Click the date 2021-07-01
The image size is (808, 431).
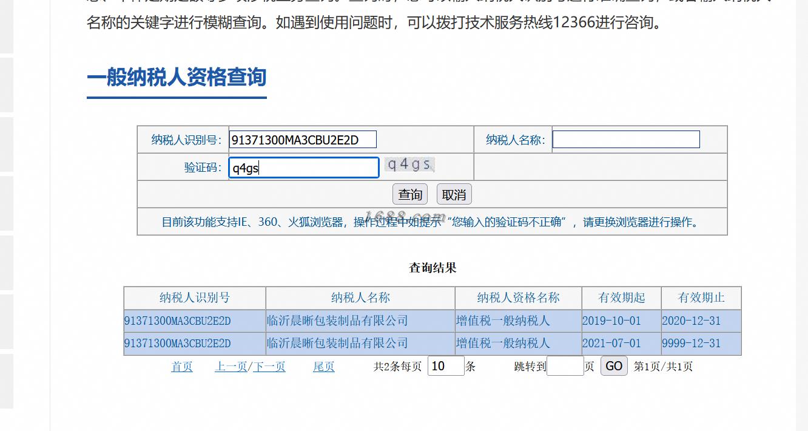click(611, 343)
